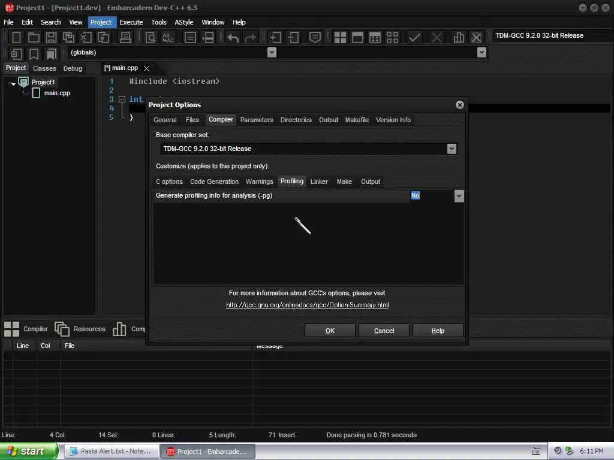The image size is (614, 460).
Task: Click the Rebuild All toolbar icon
Action: pyautogui.click(x=392, y=38)
